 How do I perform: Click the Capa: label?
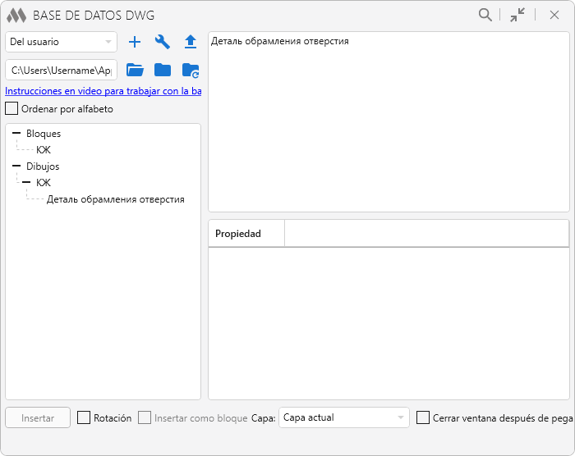(264, 418)
